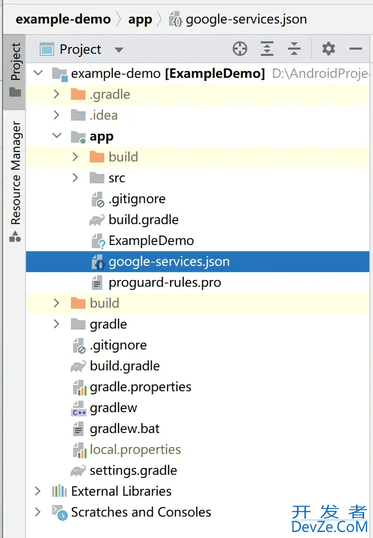Click the ExampleDemo unknown file icon
The height and width of the screenshot is (538, 373).
point(98,241)
